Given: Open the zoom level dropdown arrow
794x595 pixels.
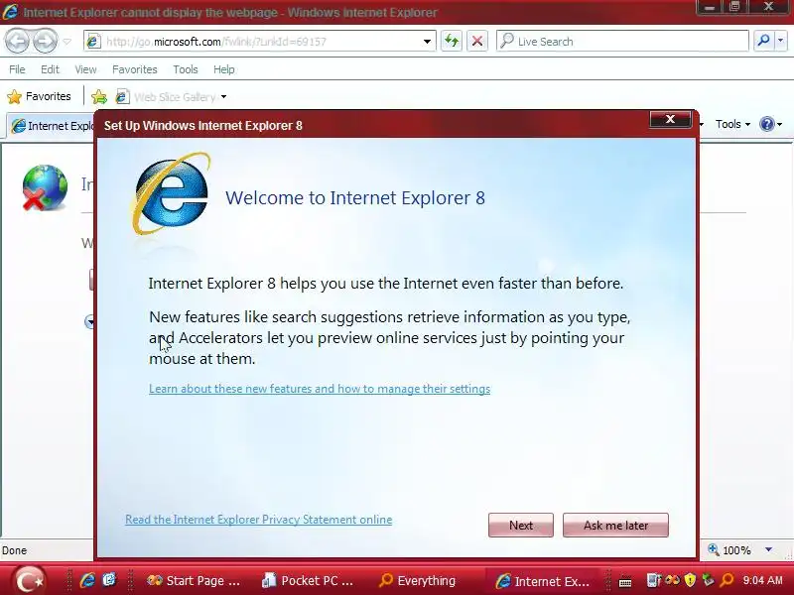Looking at the screenshot, I should [768, 550].
